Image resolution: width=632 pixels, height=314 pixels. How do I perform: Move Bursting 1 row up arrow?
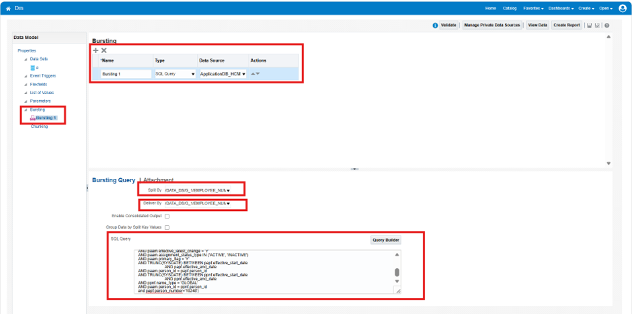click(x=253, y=74)
